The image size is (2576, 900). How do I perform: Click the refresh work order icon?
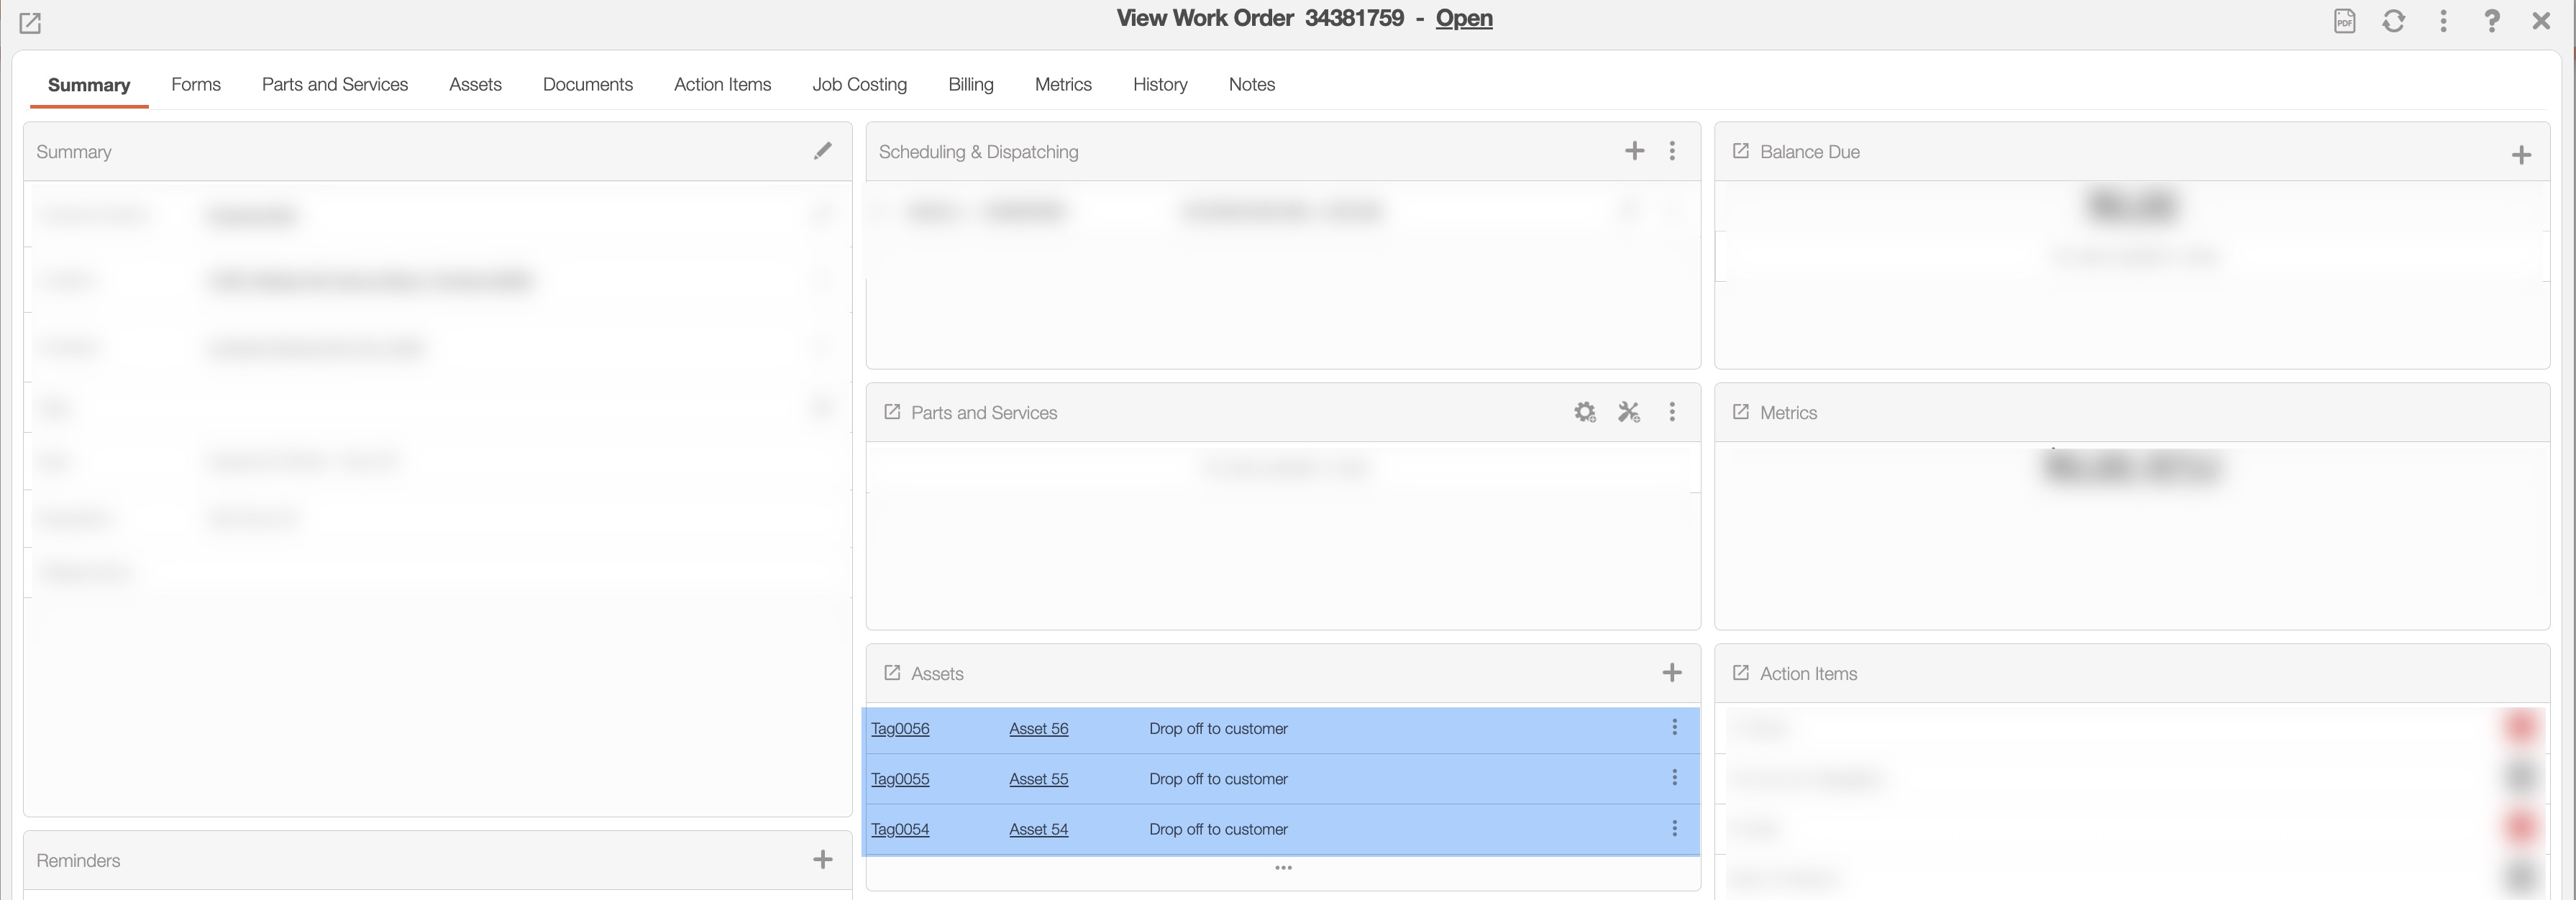[x=2393, y=21]
